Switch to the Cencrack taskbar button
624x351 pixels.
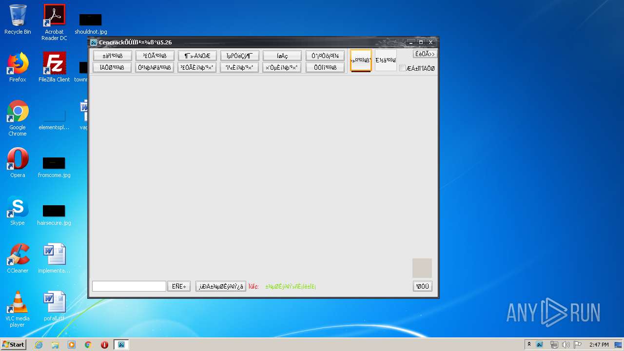click(121, 345)
